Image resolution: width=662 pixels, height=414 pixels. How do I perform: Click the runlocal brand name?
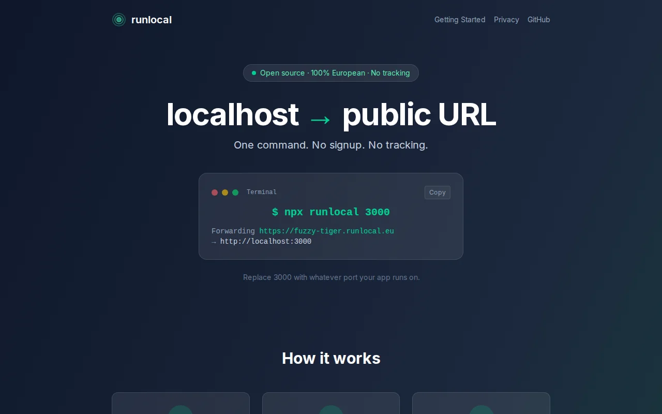pos(152,20)
